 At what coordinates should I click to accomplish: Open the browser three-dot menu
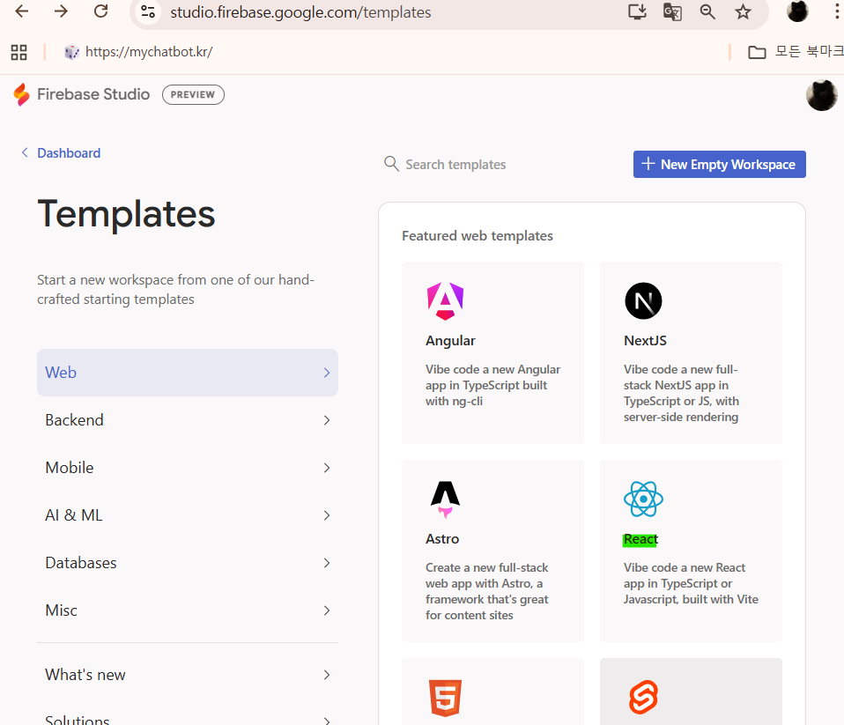(837, 11)
